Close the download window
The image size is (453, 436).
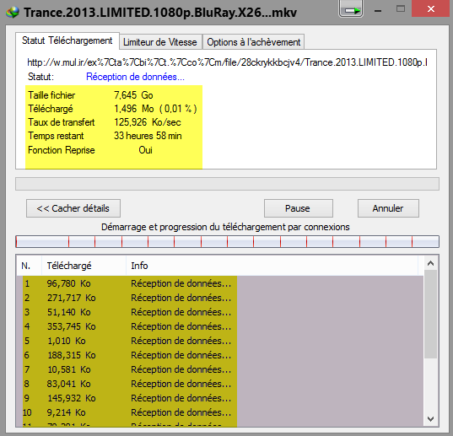click(x=431, y=9)
